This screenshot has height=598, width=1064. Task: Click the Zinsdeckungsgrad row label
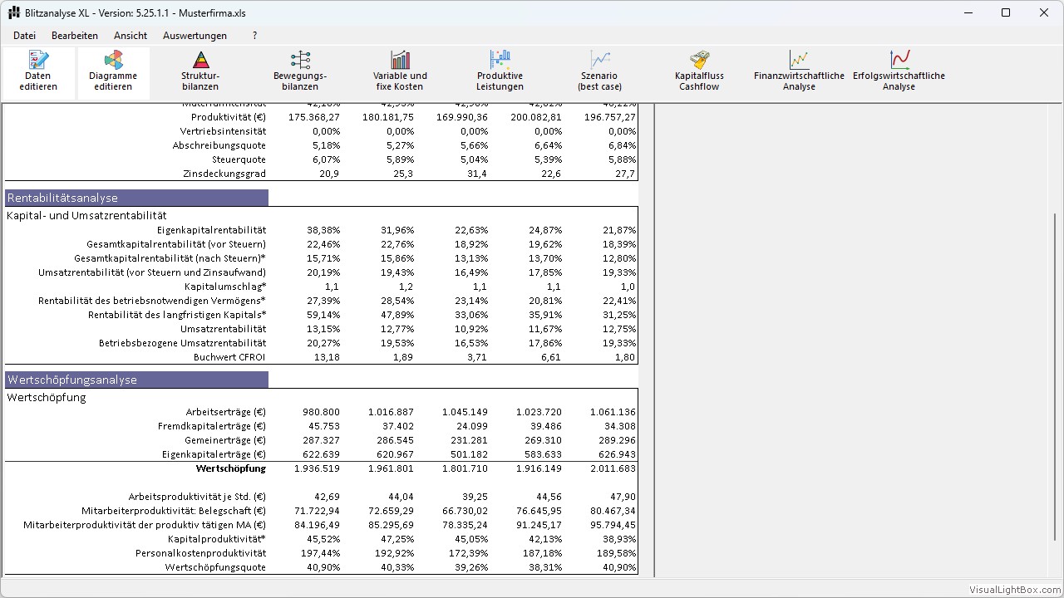pos(224,174)
